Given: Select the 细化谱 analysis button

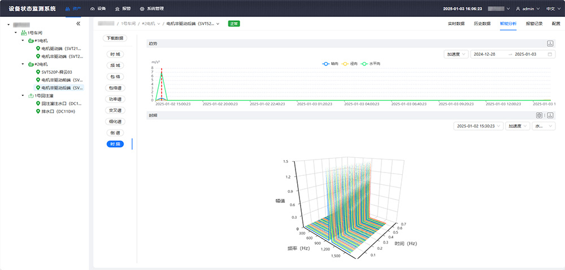Looking at the screenshot, I should (115, 121).
